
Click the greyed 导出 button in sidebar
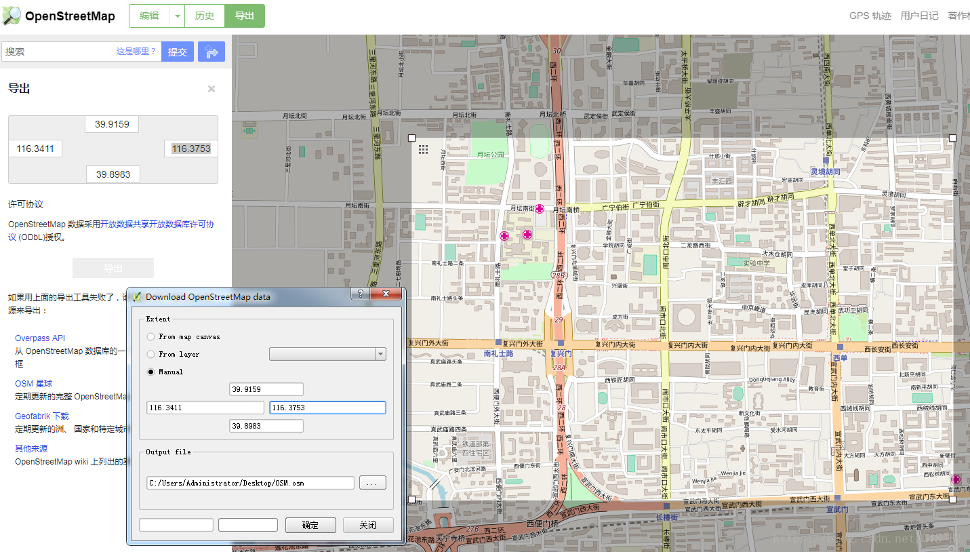click(x=113, y=268)
